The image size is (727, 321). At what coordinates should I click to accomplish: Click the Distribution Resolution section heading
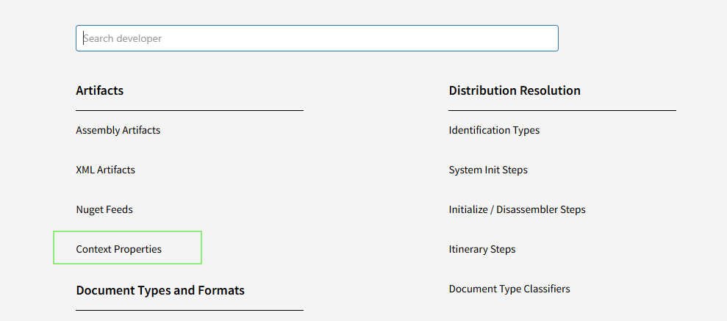tap(515, 90)
